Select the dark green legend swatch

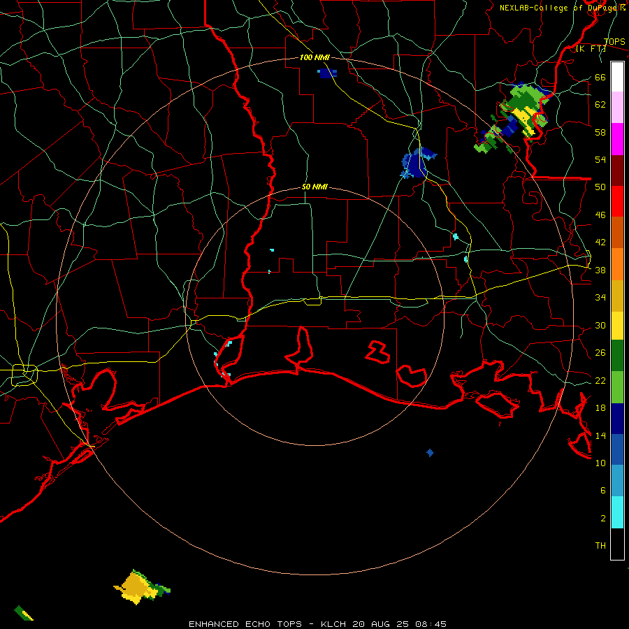click(617, 356)
